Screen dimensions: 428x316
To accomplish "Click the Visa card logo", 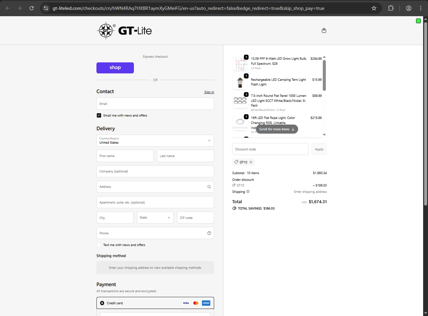I will pos(186,303).
